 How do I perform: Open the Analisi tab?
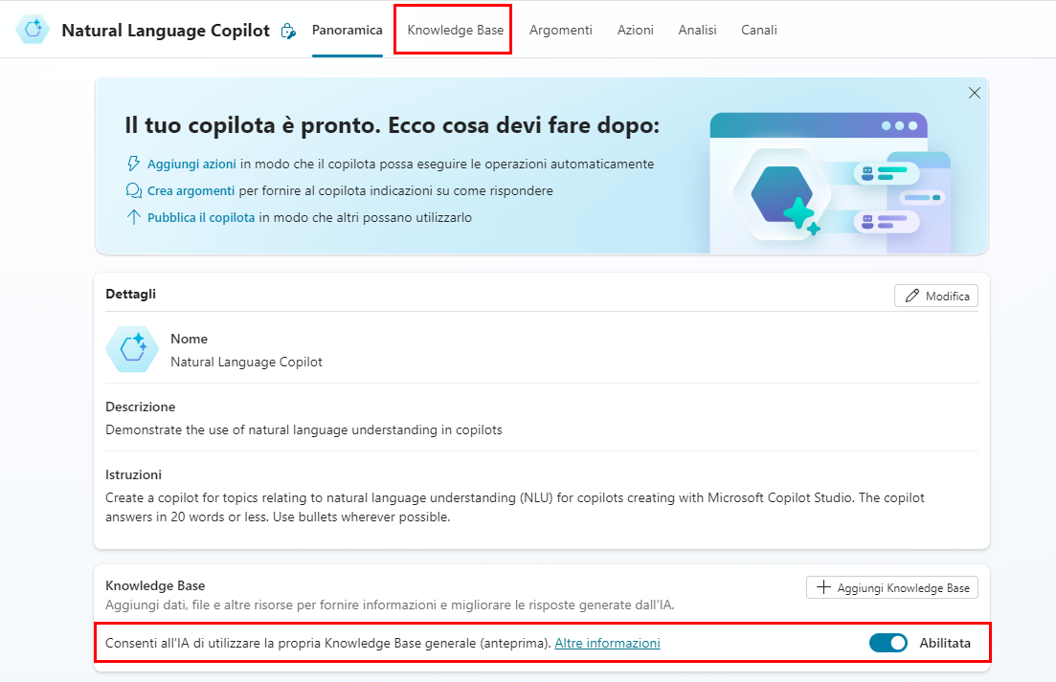click(x=697, y=30)
